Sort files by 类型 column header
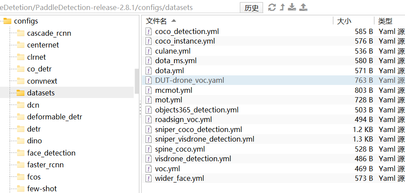The width and height of the screenshot is (405, 193). click(x=385, y=21)
